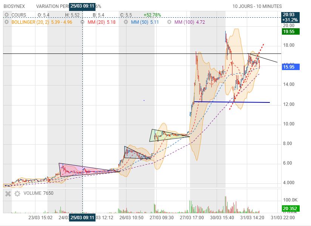Select the red dotted trend line
The width and height of the screenshot is (311, 226).
[246, 76]
